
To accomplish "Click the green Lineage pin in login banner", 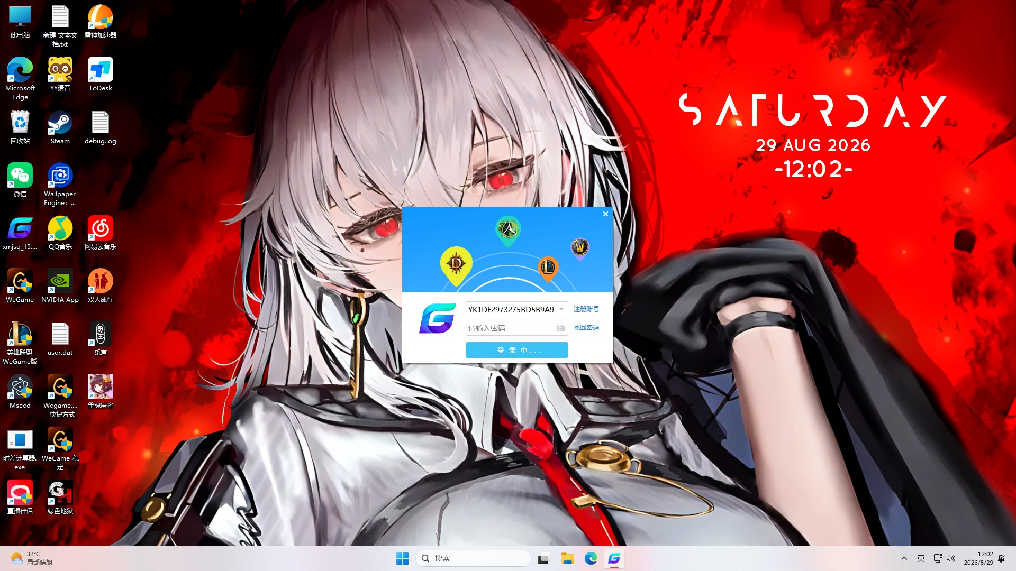I will click(508, 231).
